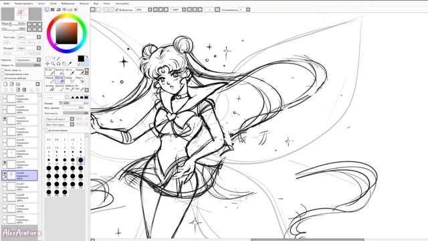Swap foreground and background colors arrow
This screenshot has height=241, width=428.
click(x=86, y=57)
